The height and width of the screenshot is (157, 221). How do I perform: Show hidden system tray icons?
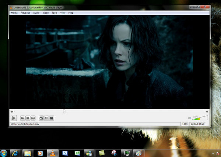213,154
